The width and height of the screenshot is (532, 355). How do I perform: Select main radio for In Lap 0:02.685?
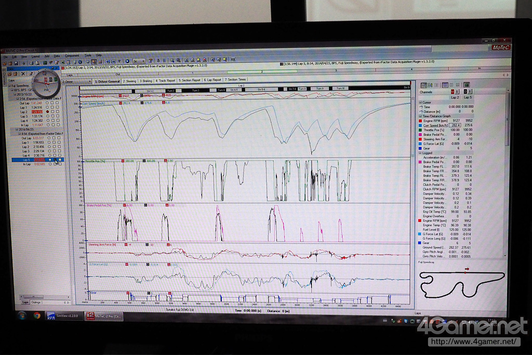(50, 164)
